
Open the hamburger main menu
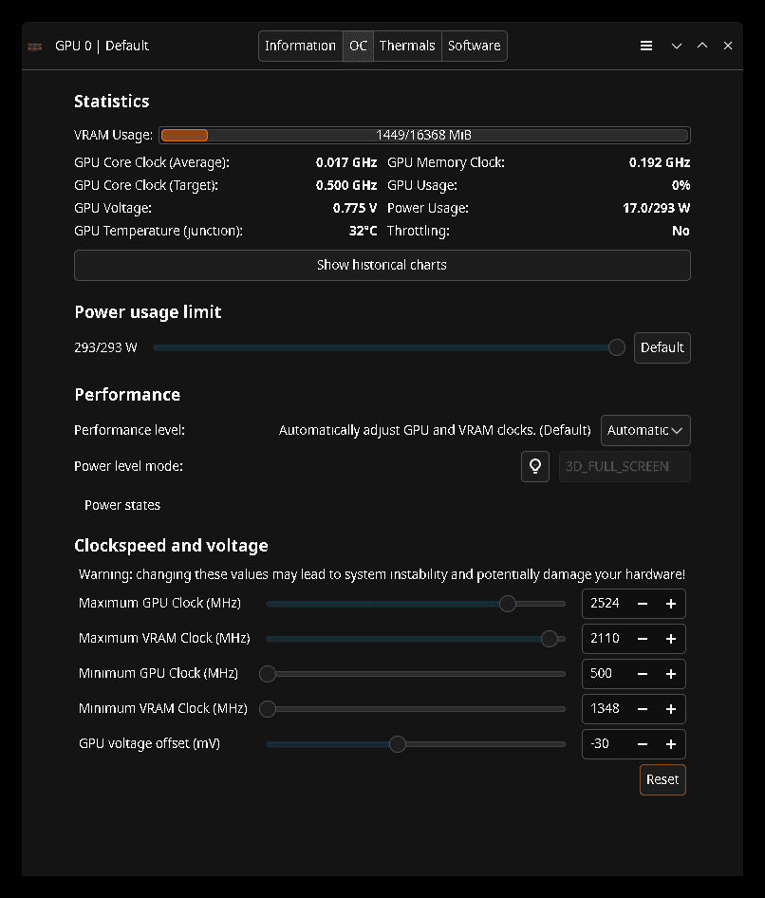tap(646, 46)
